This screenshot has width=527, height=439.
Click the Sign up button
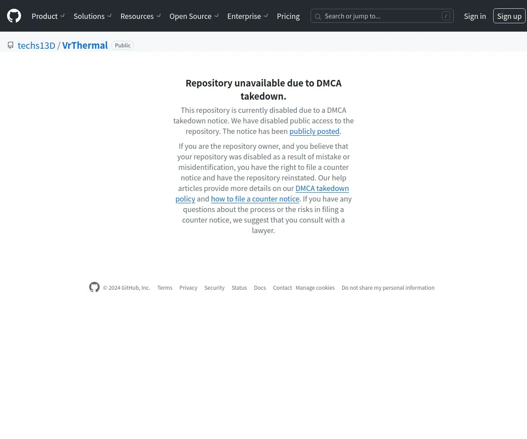(x=509, y=16)
